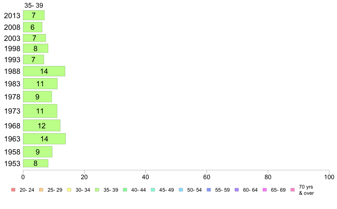Select the 1978 year axis label

click(12, 97)
